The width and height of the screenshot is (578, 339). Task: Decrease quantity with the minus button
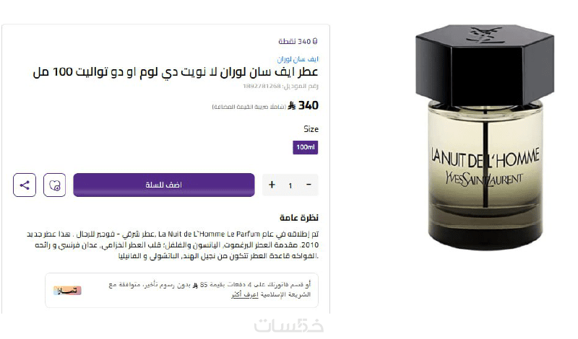(309, 185)
